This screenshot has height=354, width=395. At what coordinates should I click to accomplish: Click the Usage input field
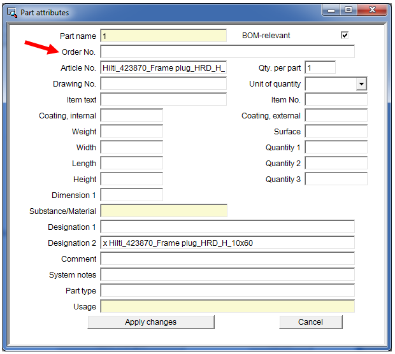coord(227,306)
